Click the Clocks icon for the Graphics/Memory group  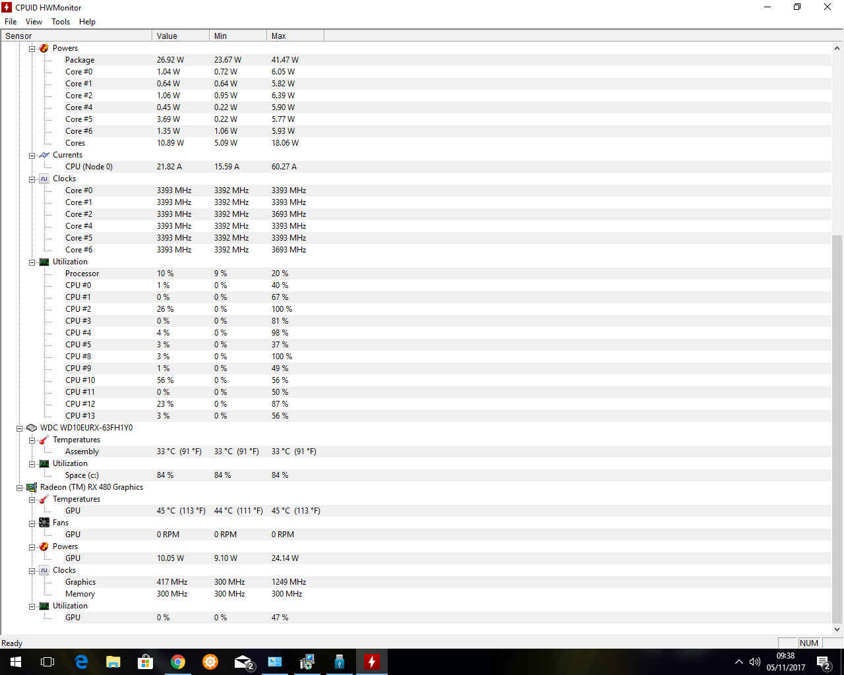(44, 570)
